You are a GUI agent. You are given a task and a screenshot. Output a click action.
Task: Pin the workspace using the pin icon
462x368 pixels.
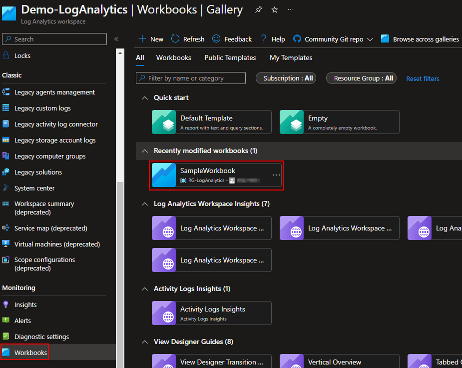[258, 10]
